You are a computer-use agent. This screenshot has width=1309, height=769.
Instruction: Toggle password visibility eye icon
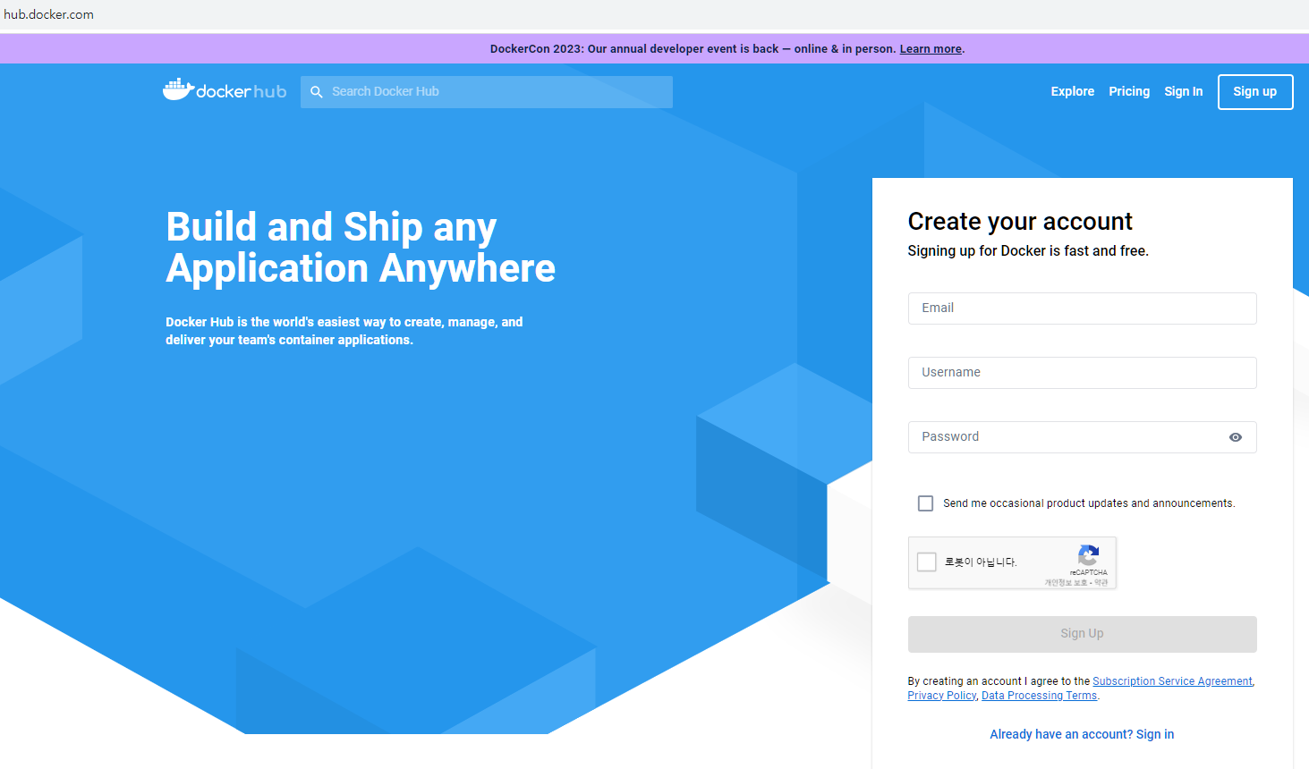(1236, 437)
